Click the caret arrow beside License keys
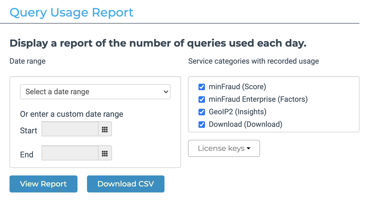The height and width of the screenshot is (202, 369). [248, 149]
